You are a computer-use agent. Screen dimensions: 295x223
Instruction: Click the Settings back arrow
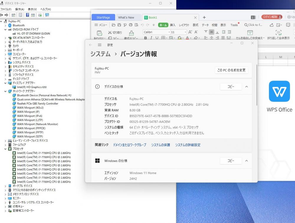coord(91,45)
